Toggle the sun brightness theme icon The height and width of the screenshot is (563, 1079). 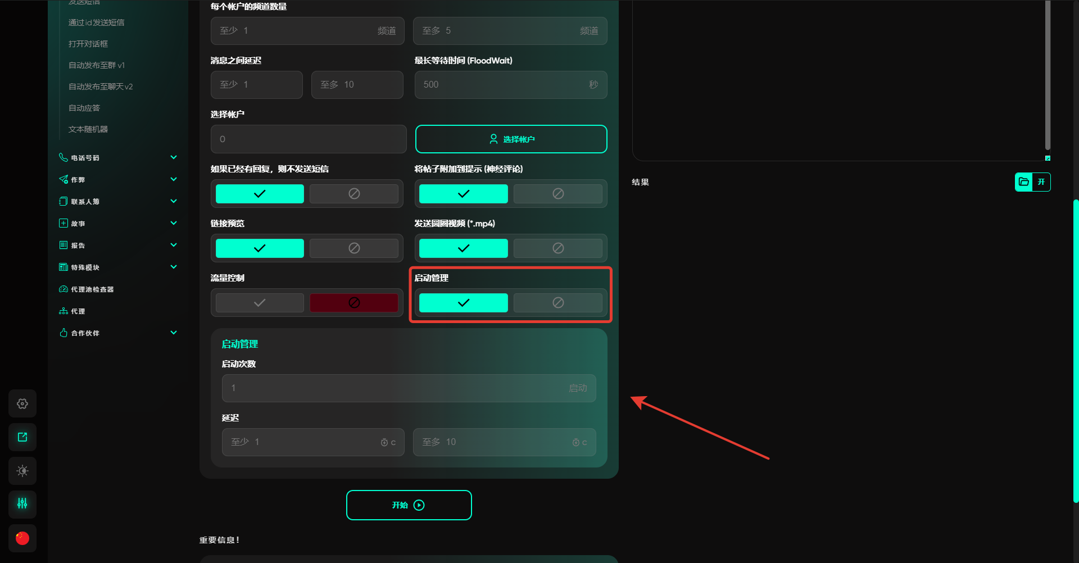click(x=22, y=471)
